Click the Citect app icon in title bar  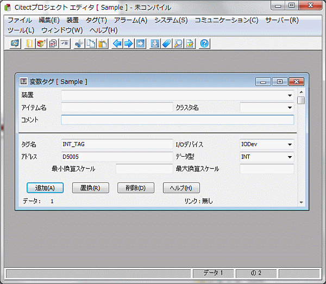[x=8, y=8]
